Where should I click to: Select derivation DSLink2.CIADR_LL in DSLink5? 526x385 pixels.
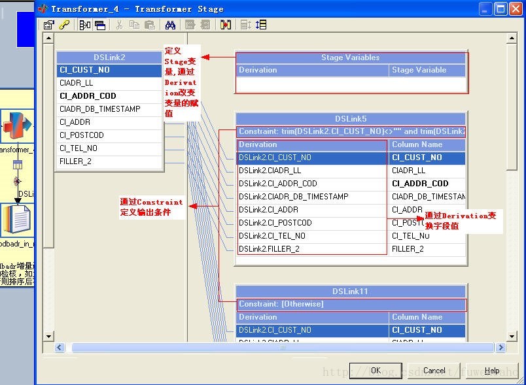tap(312, 171)
